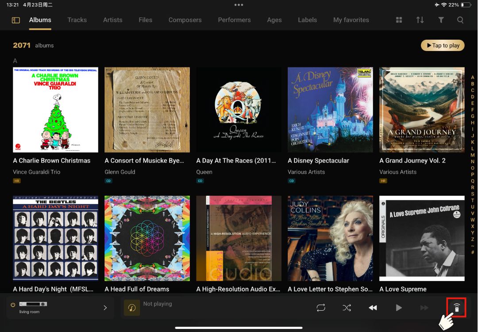Jump to letter M in alphabet index

[473, 155]
